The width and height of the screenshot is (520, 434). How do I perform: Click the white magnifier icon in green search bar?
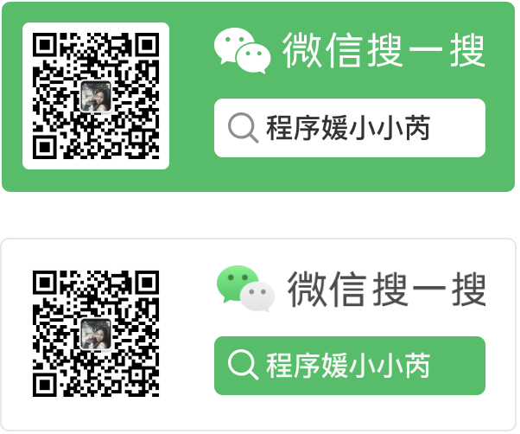(x=243, y=365)
